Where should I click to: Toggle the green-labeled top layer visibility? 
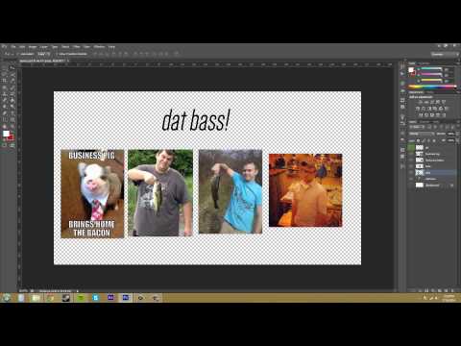[x=411, y=147]
